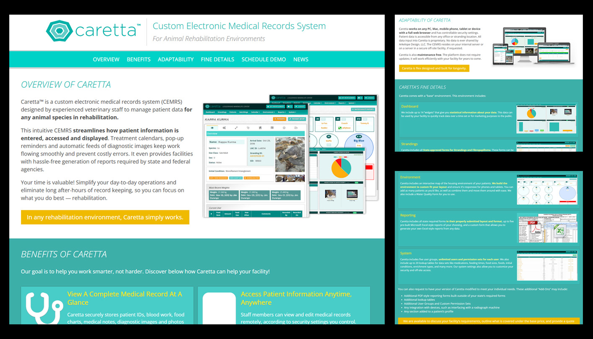Click 'View A Complete Medical Record' heading
Viewport: 593px width, 339px height.
(124, 298)
